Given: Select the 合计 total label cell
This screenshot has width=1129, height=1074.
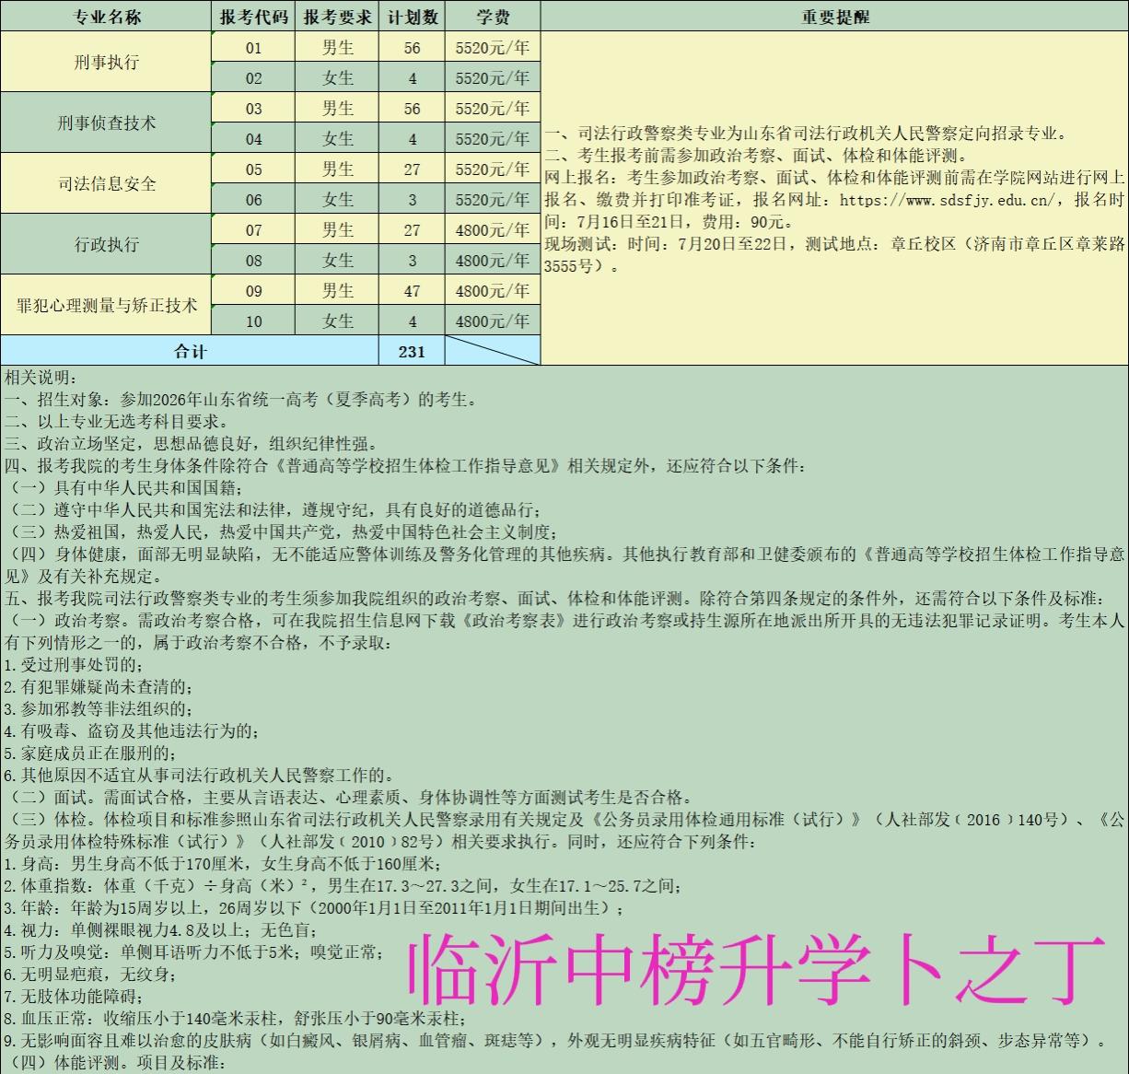Looking at the screenshot, I should click(190, 351).
